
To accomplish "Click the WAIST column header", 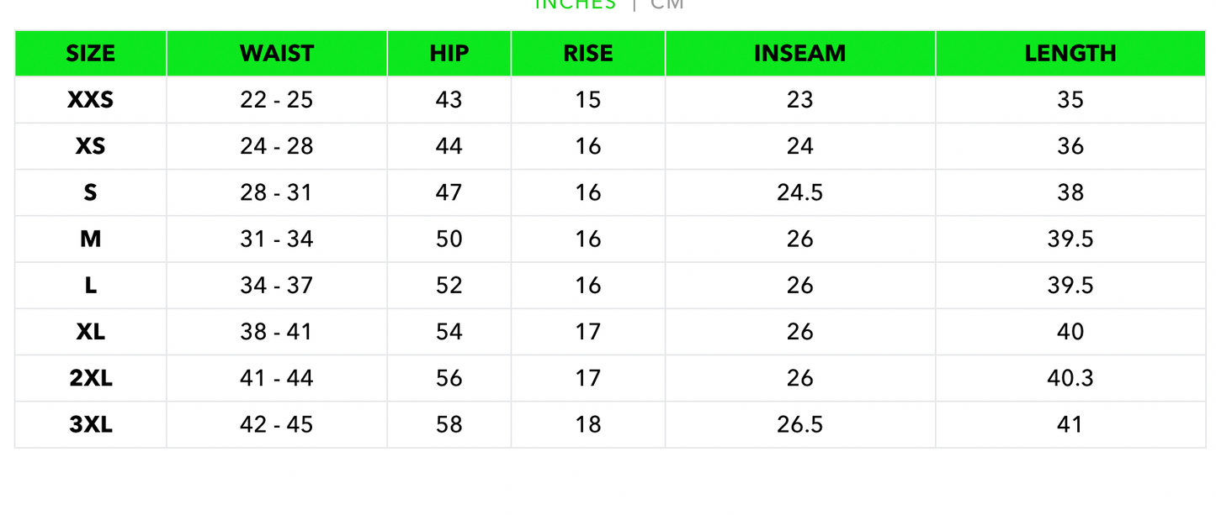I will tap(276, 54).
